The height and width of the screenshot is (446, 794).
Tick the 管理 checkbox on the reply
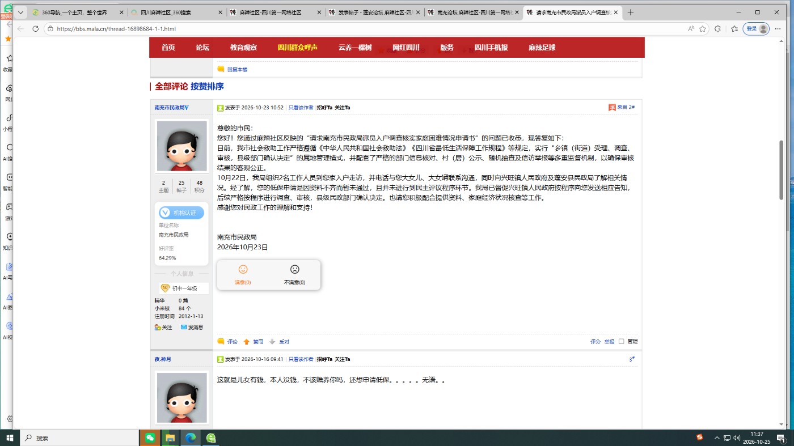[x=622, y=341]
